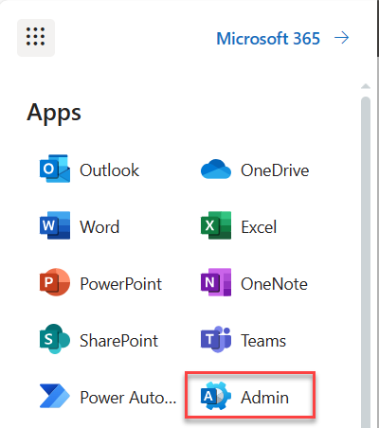Choose the Excel text label
The width and height of the screenshot is (379, 428).
coord(259,227)
